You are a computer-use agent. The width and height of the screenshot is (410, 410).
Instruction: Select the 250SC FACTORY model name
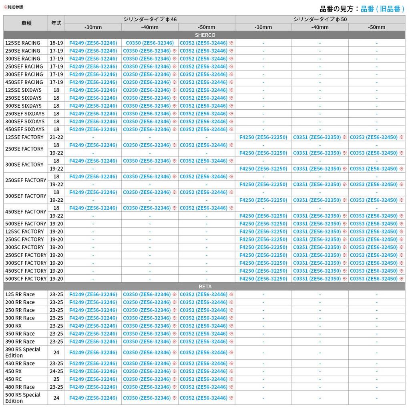click(x=24, y=239)
